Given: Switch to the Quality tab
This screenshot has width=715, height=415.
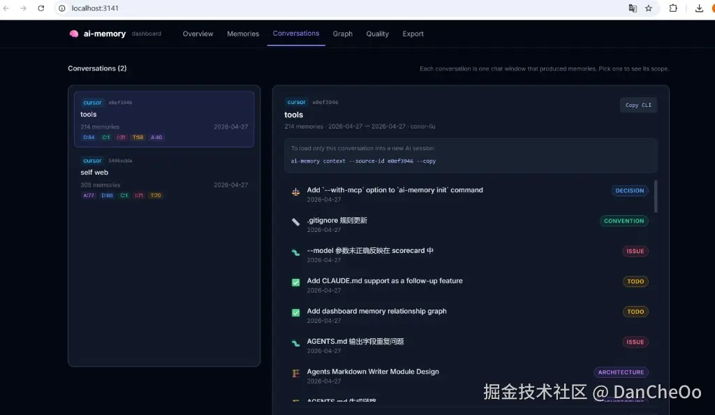Looking at the screenshot, I should (377, 34).
